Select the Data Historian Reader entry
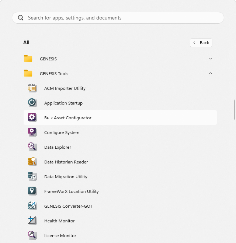The height and width of the screenshot is (243, 236). pos(120,162)
